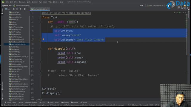Open the File menu
This screenshot has height=107, width=191.
[7, 2]
